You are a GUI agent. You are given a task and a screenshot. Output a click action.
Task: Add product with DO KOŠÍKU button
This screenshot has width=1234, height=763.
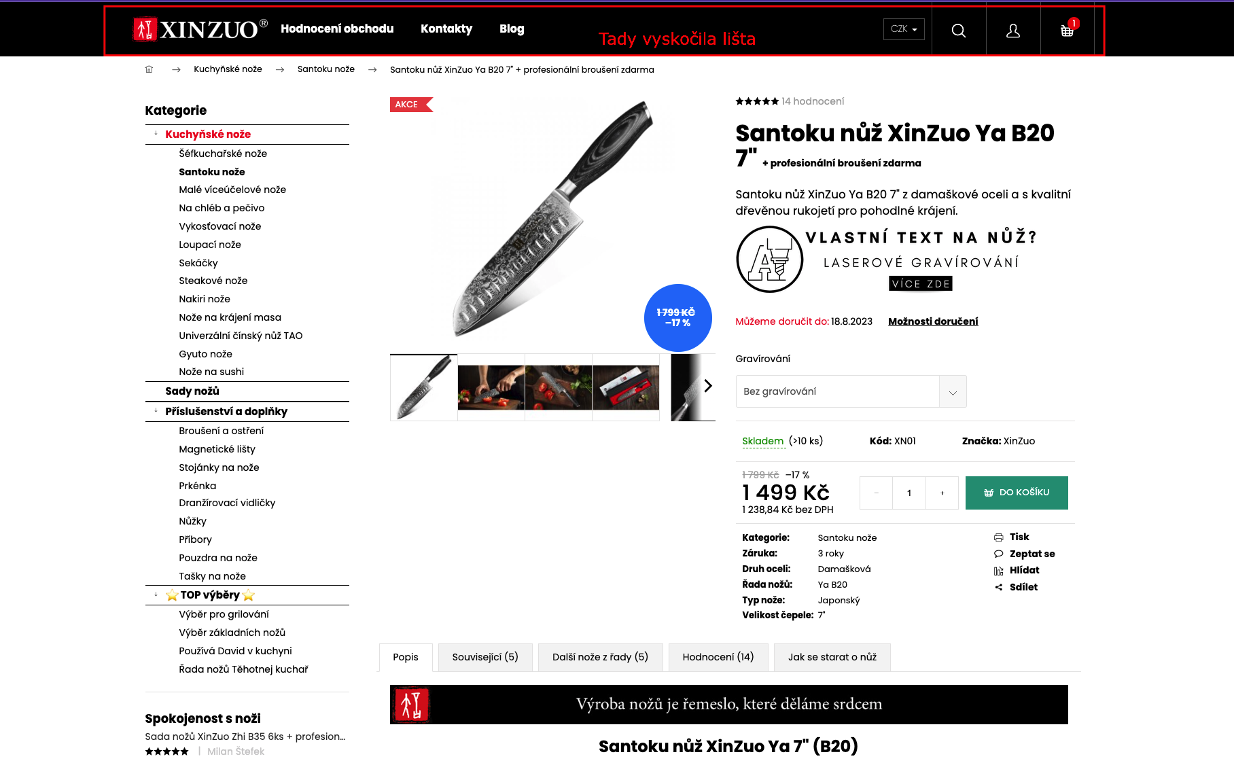coord(1017,493)
